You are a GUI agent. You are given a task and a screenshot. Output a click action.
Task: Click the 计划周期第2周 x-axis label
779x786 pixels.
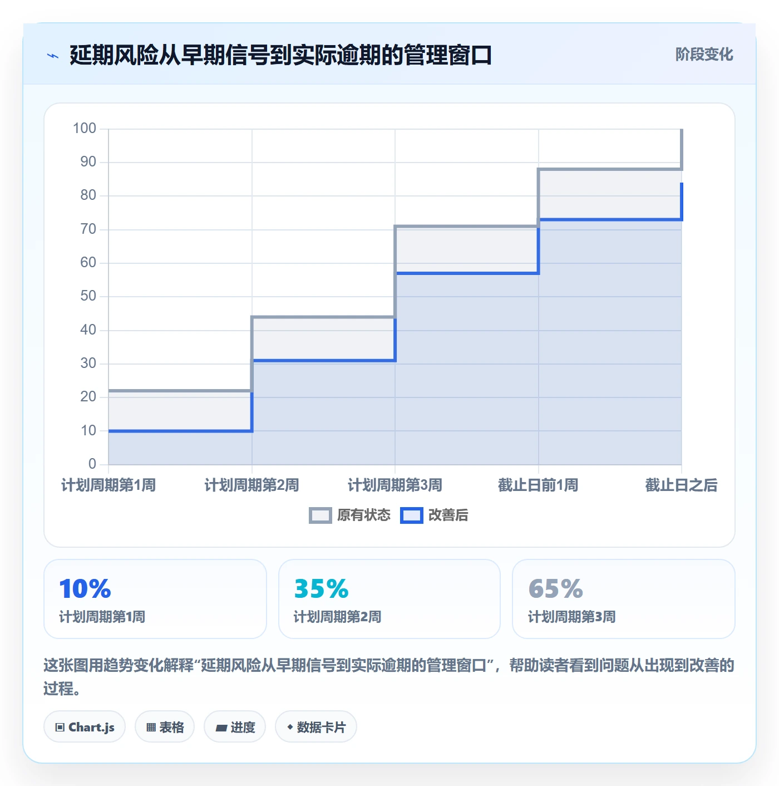tap(252, 485)
